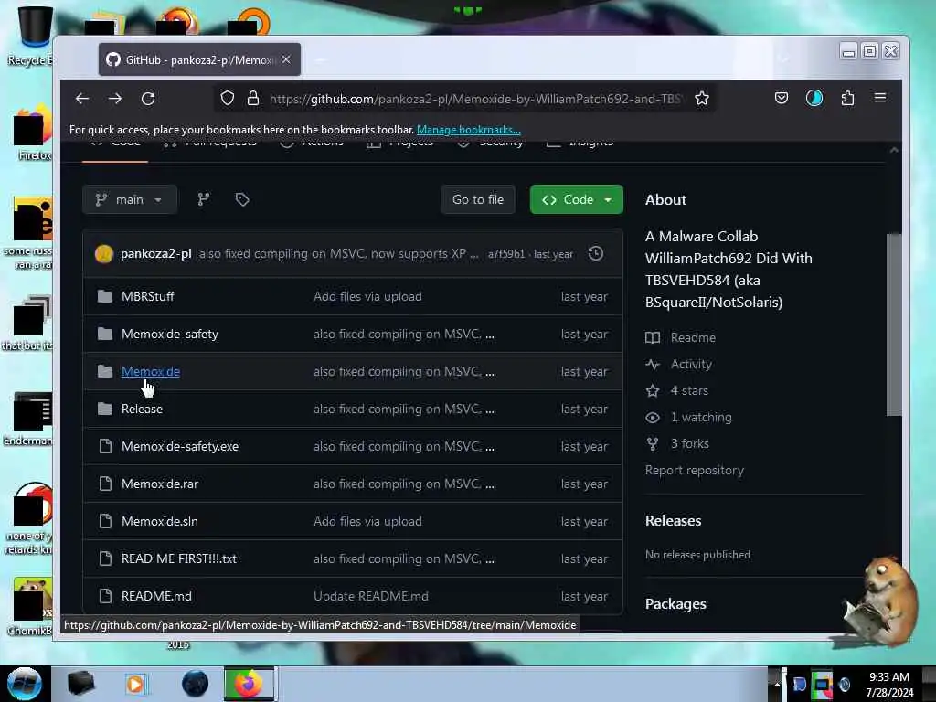Image resolution: width=936 pixels, height=702 pixels.
Task: Show site security info via padlock icon
Action: pos(253,99)
